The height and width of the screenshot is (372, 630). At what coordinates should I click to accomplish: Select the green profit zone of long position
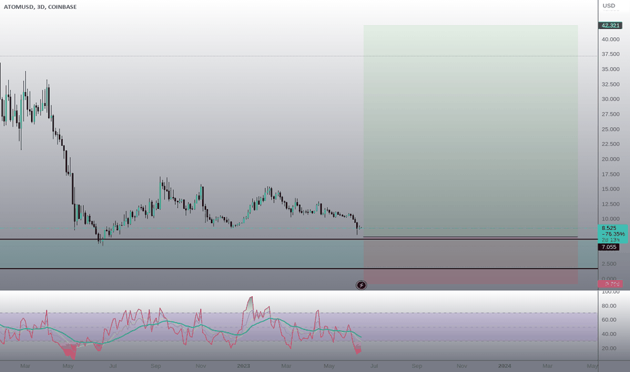point(470,131)
